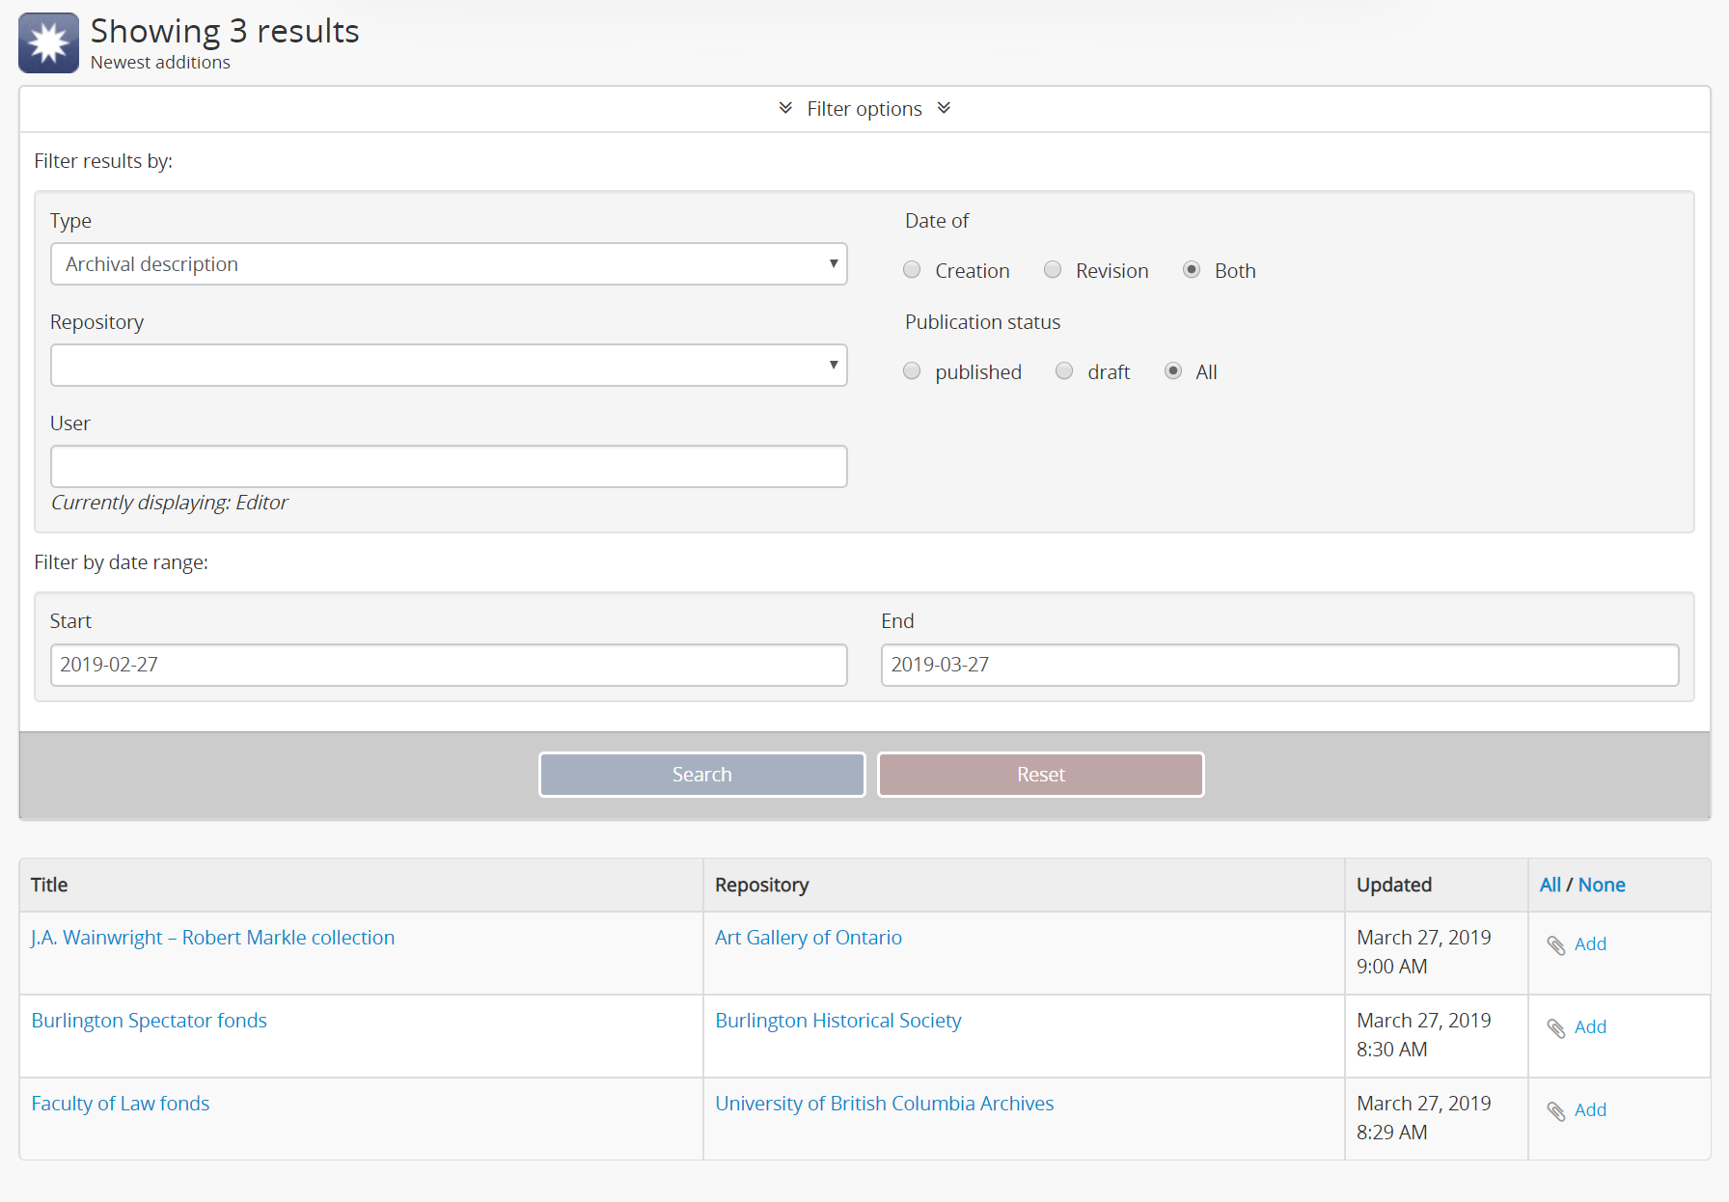The width and height of the screenshot is (1729, 1202).
Task: Select the Creation date radio button
Action: (x=912, y=270)
